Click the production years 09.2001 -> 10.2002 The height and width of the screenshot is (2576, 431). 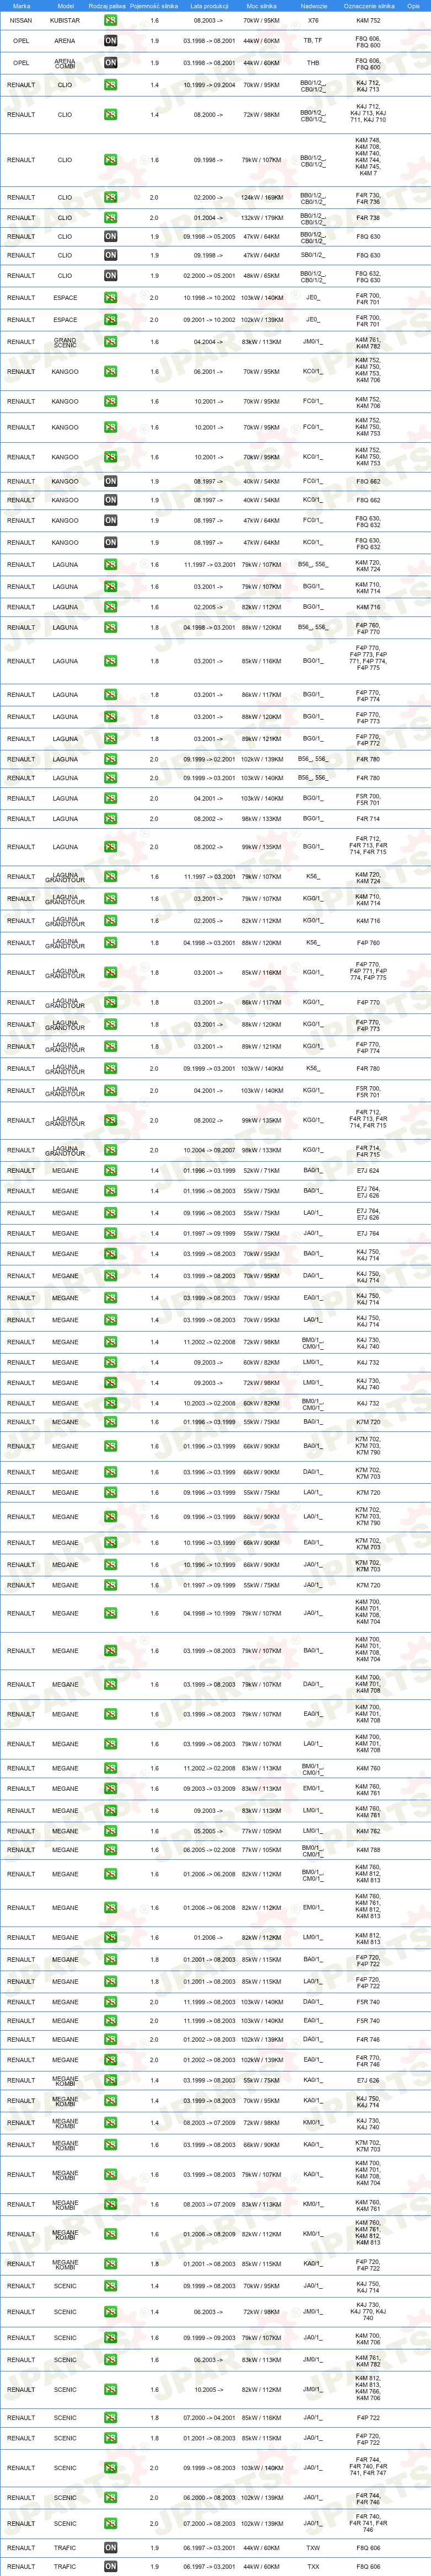pos(209,320)
